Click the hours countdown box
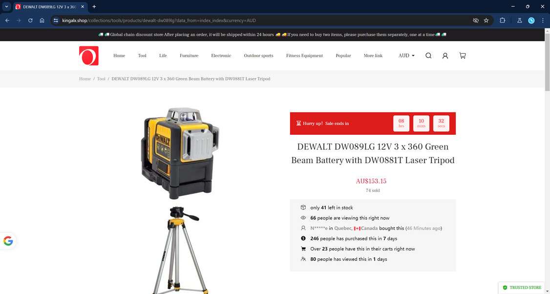550x294 pixels. pyautogui.click(x=402, y=123)
